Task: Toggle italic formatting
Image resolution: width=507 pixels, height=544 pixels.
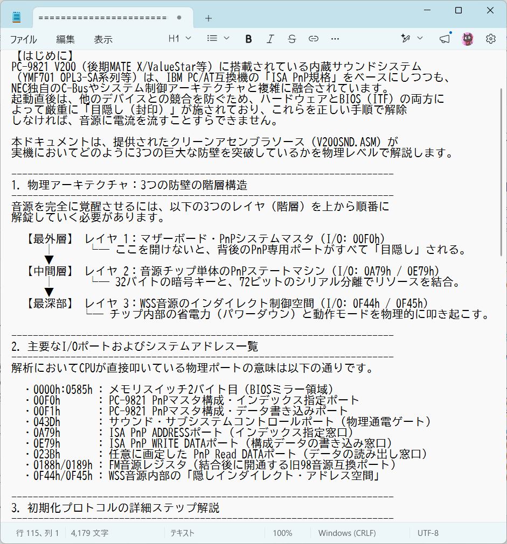Action: (x=270, y=39)
